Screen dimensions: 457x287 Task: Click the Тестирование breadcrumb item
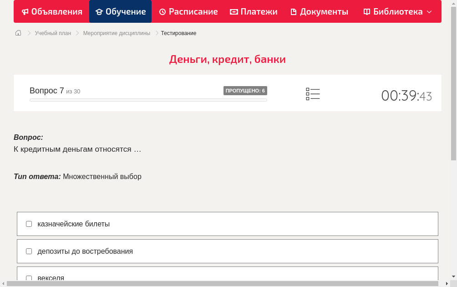coord(178,33)
